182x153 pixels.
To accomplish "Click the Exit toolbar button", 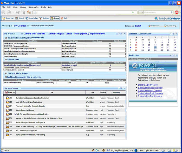I will click(64, 18).
